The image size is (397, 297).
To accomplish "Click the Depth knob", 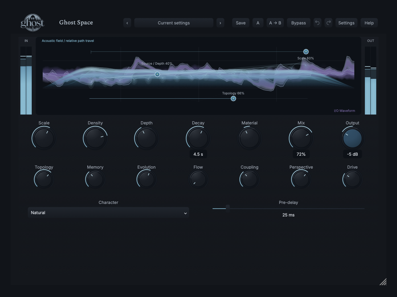I will pos(147,138).
